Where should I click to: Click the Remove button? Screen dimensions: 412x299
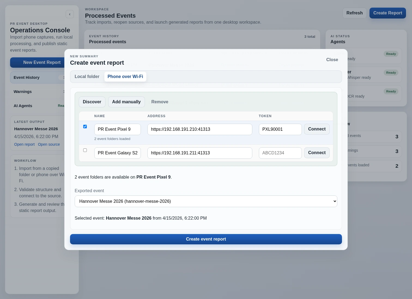pos(160,102)
